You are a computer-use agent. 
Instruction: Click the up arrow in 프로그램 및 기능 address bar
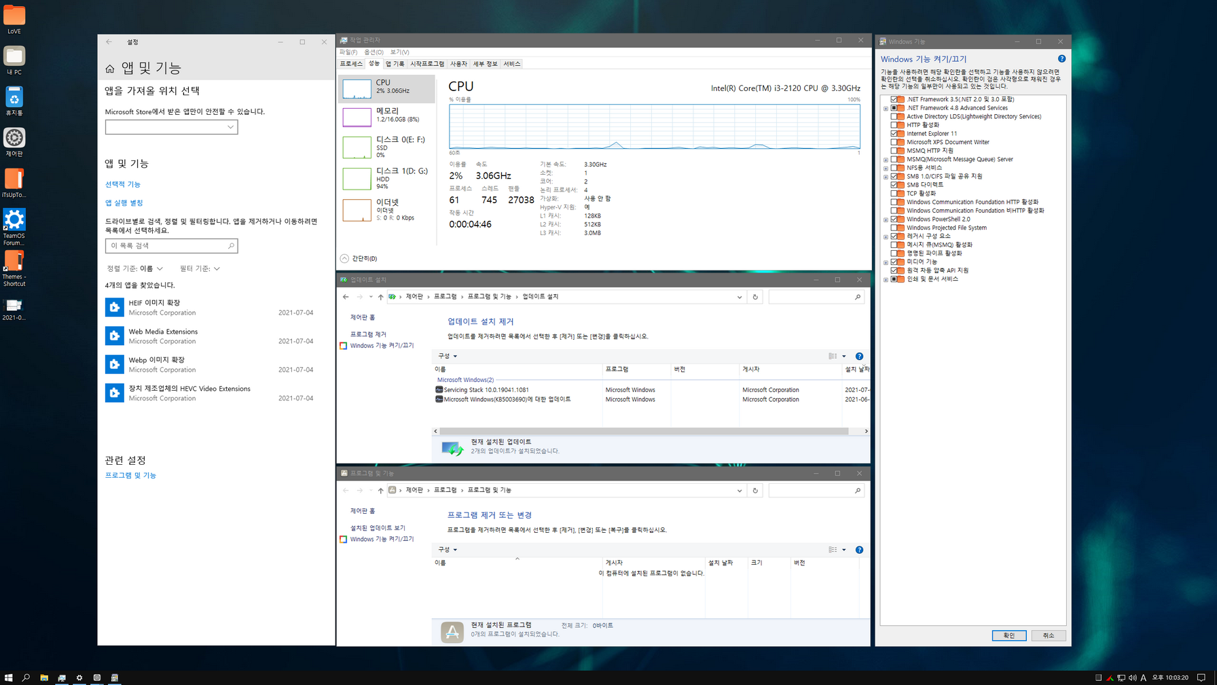pyautogui.click(x=380, y=491)
